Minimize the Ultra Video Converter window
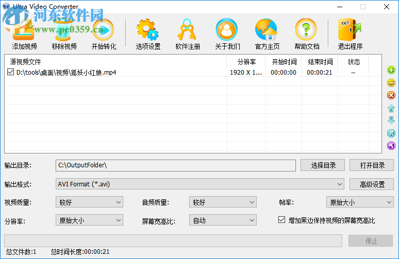 click(x=340, y=7)
